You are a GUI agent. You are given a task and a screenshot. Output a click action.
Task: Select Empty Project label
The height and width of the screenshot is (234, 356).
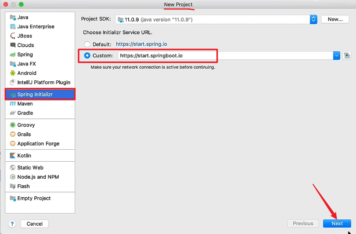coord(34,198)
